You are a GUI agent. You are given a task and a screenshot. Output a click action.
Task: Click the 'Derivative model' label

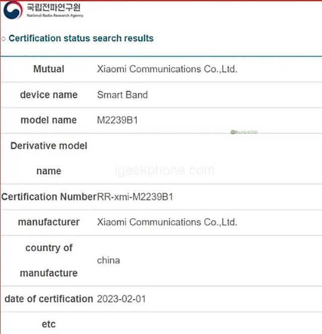click(49, 146)
